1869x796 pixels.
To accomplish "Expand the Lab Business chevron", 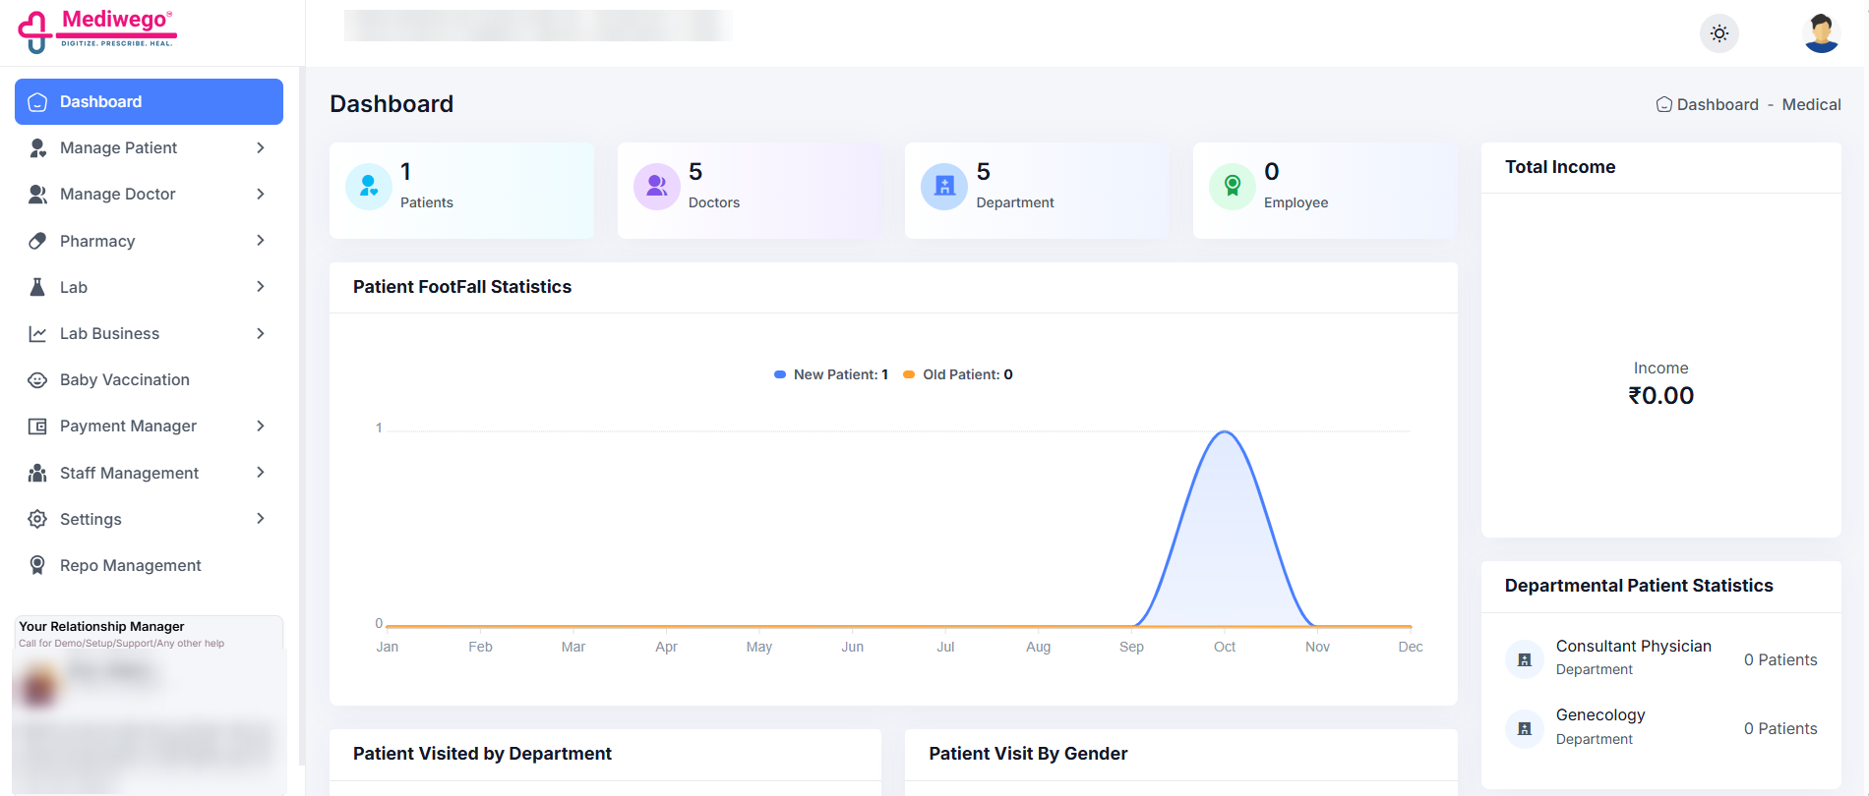I will (261, 333).
